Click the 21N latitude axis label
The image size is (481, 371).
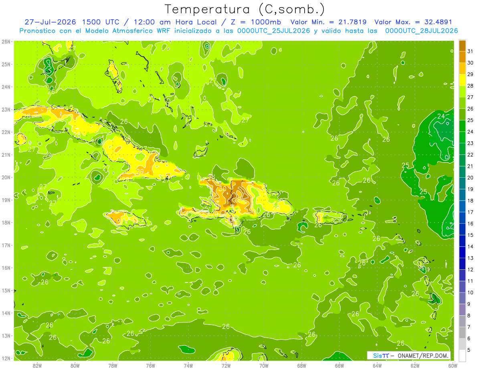(x=6, y=154)
